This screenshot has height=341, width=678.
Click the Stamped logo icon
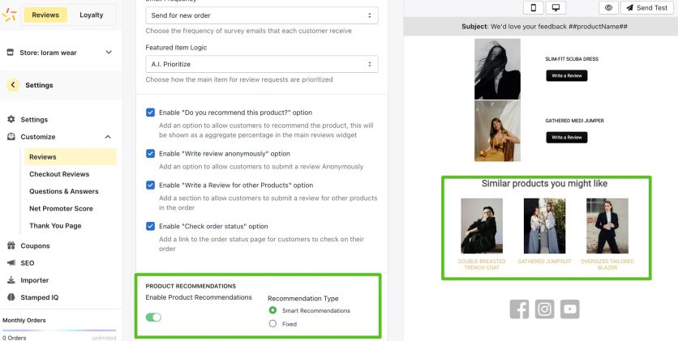9,15
